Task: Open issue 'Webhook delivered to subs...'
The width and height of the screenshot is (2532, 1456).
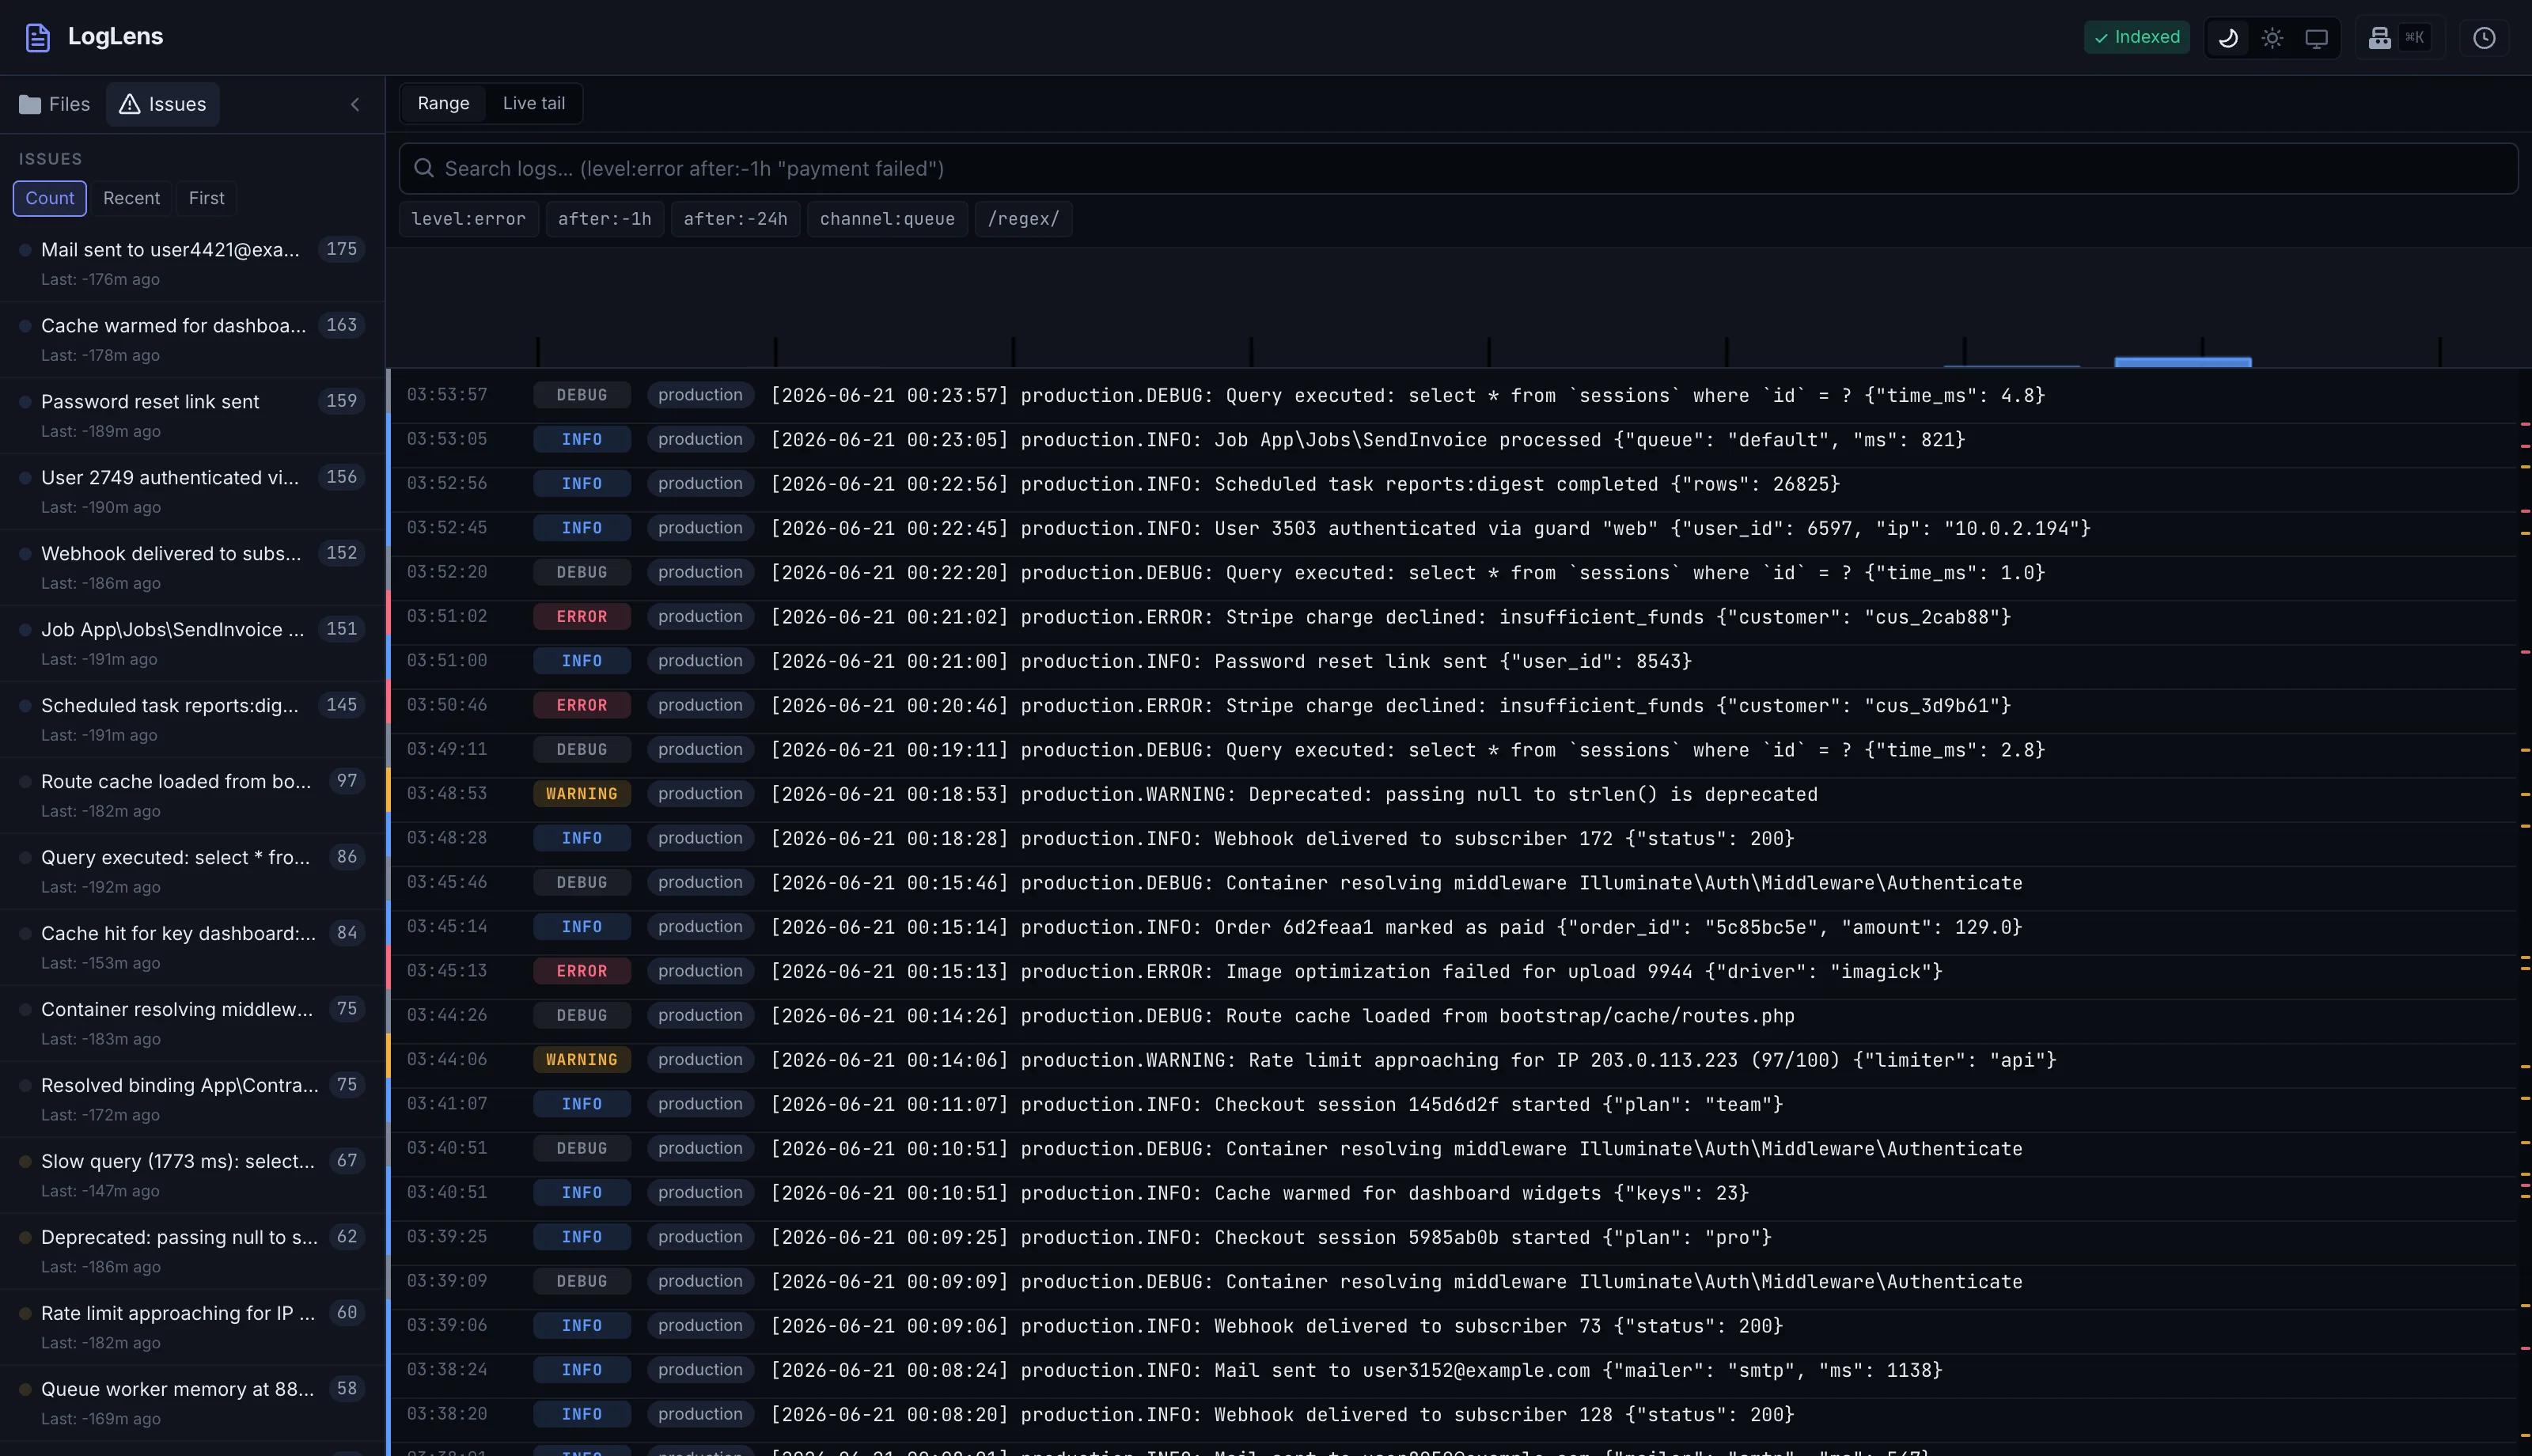Action: [192, 567]
